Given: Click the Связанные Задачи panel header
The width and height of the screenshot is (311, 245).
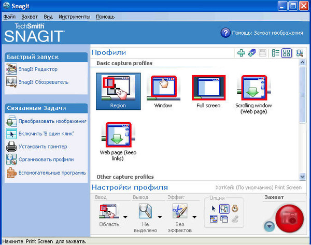Looking at the screenshot, I should [46, 108].
